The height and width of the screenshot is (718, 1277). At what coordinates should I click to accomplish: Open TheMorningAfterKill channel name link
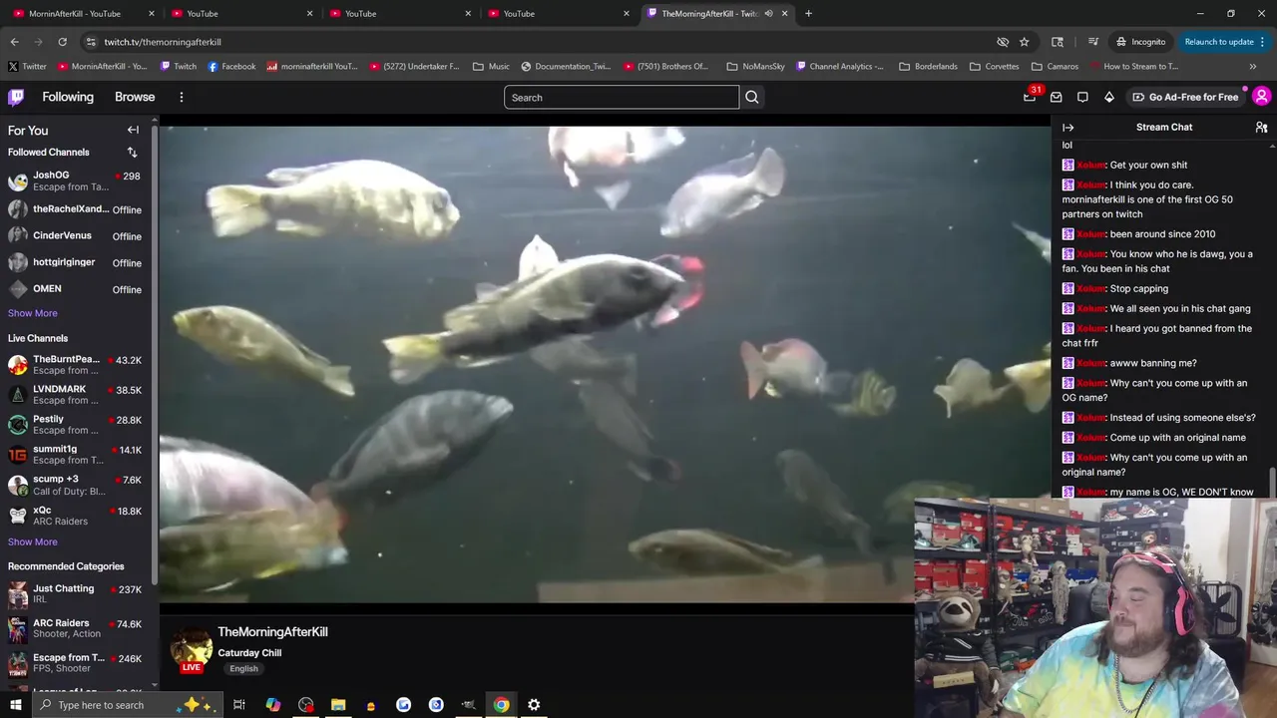(272, 631)
